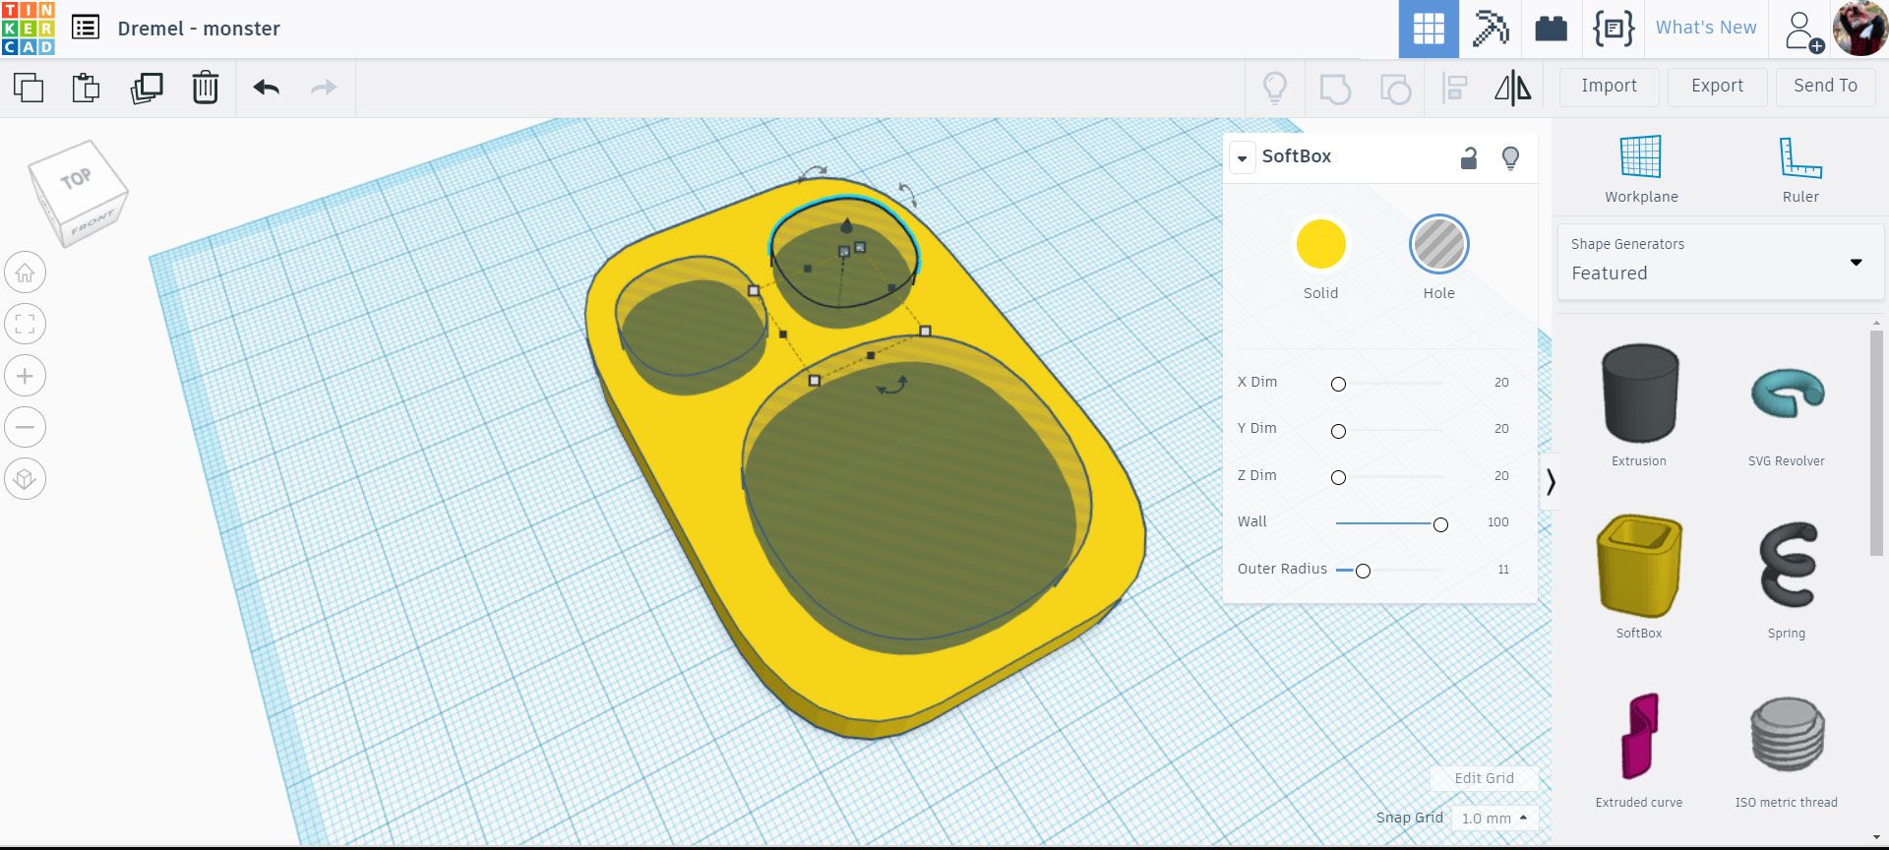
Task: Open the Bricks mode
Action: click(x=1551, y=29)
